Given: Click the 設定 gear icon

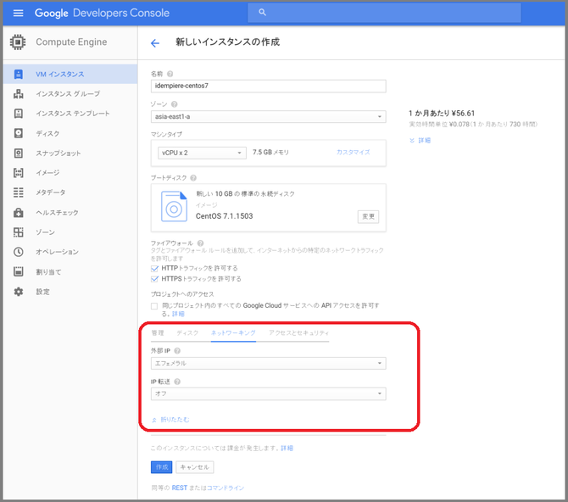Looking at the screenshot, I should coord(19,292).
